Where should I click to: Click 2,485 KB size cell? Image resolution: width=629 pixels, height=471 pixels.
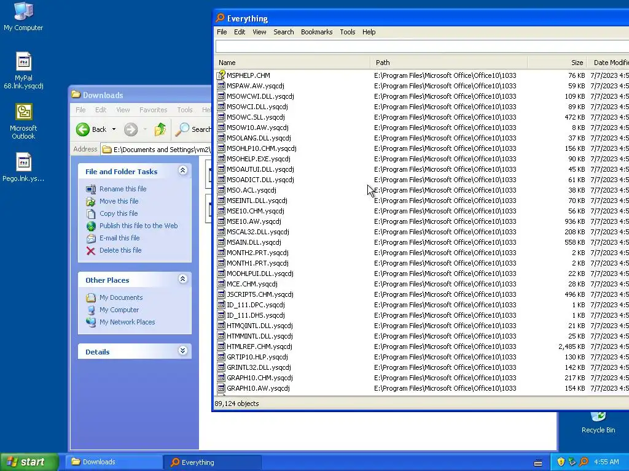pyautogui.click(x=572, y=347)
